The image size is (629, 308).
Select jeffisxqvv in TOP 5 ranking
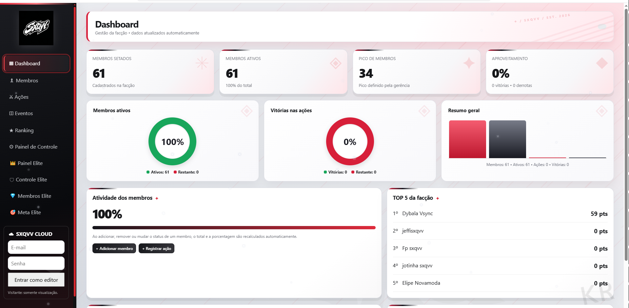[413, 231]
